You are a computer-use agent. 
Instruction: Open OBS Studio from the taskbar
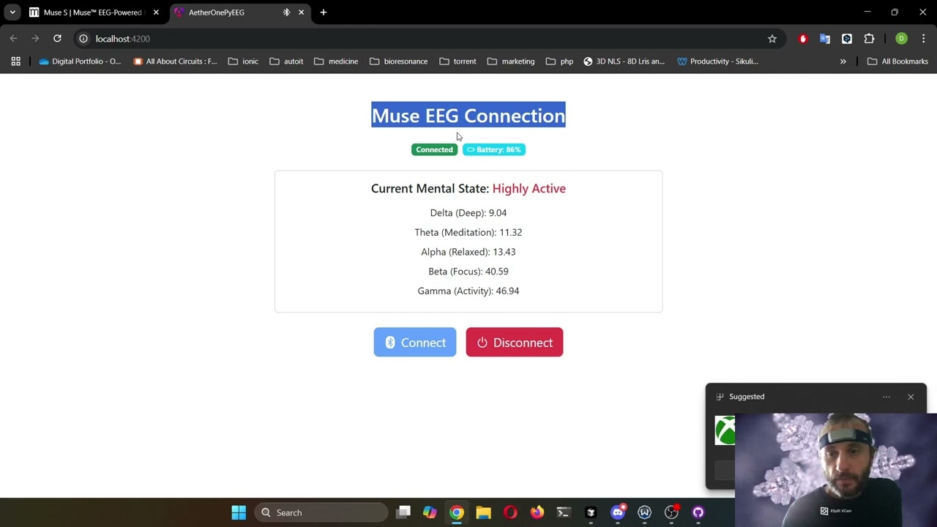[x=671, y=512]
